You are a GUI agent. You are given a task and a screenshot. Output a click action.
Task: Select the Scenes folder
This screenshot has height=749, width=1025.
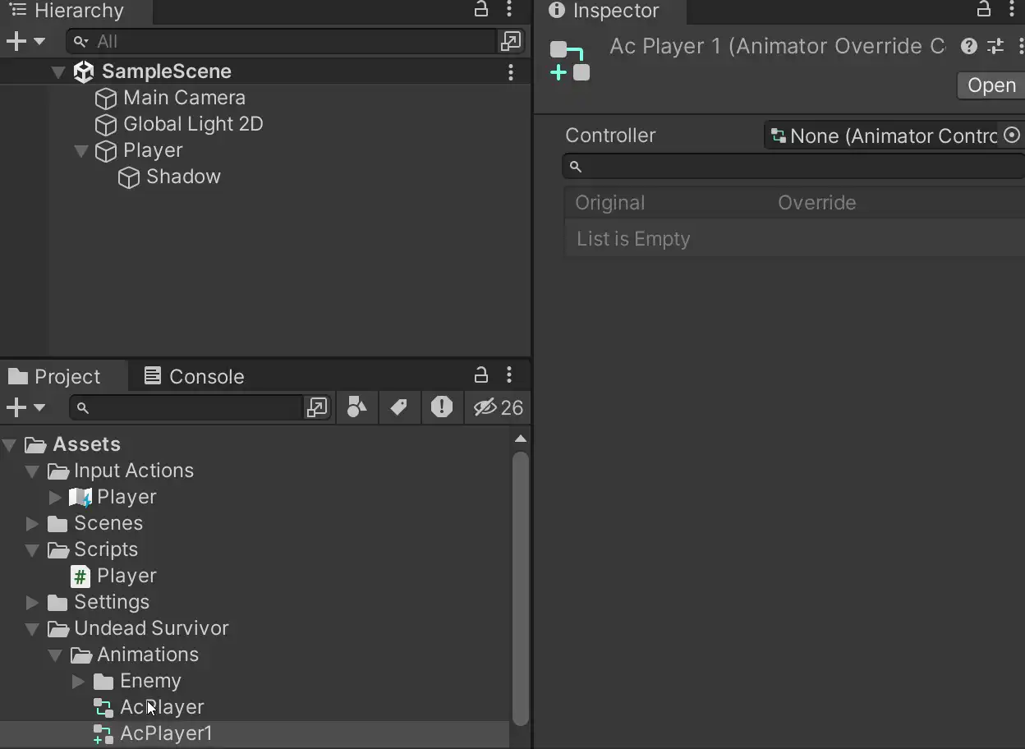(x=108, y=523)
